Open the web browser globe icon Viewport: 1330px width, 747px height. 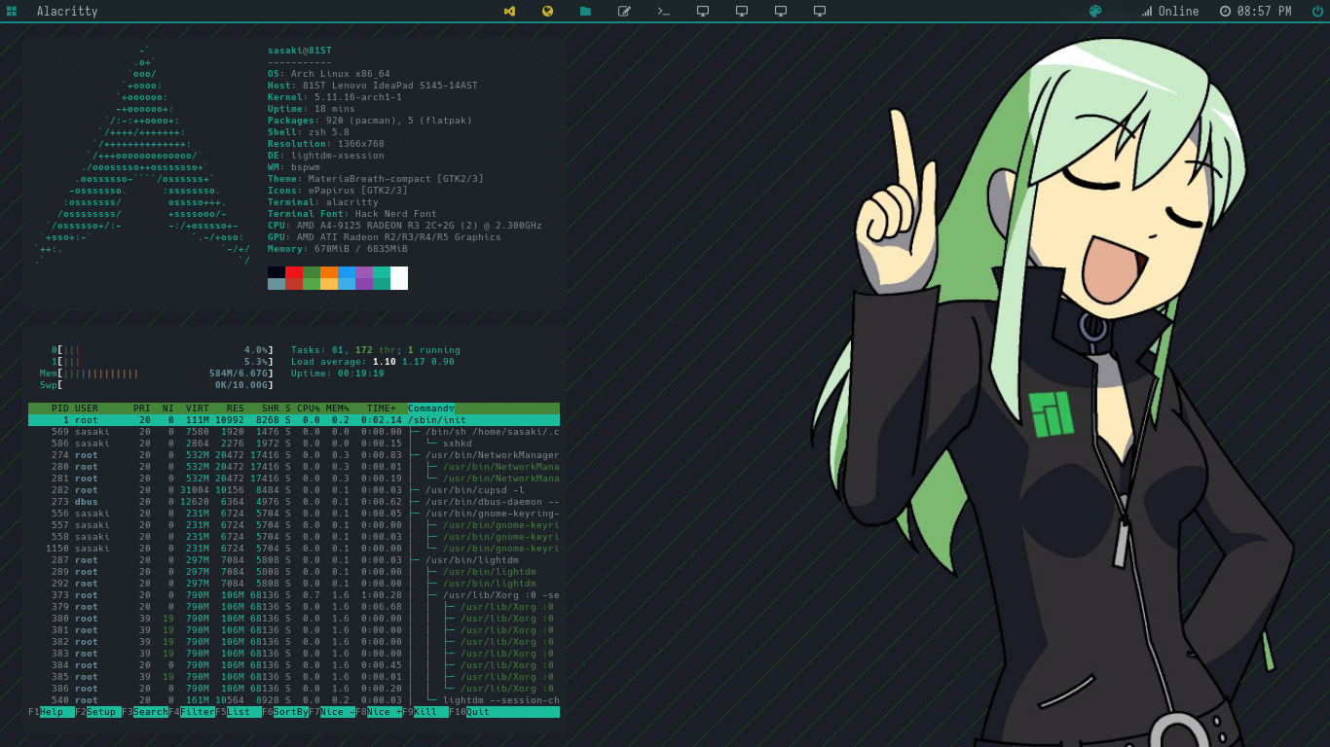pyautogui.click(x=547, y=11)
